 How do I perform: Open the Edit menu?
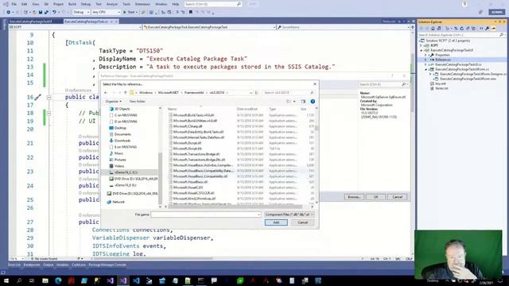point(24,4)
